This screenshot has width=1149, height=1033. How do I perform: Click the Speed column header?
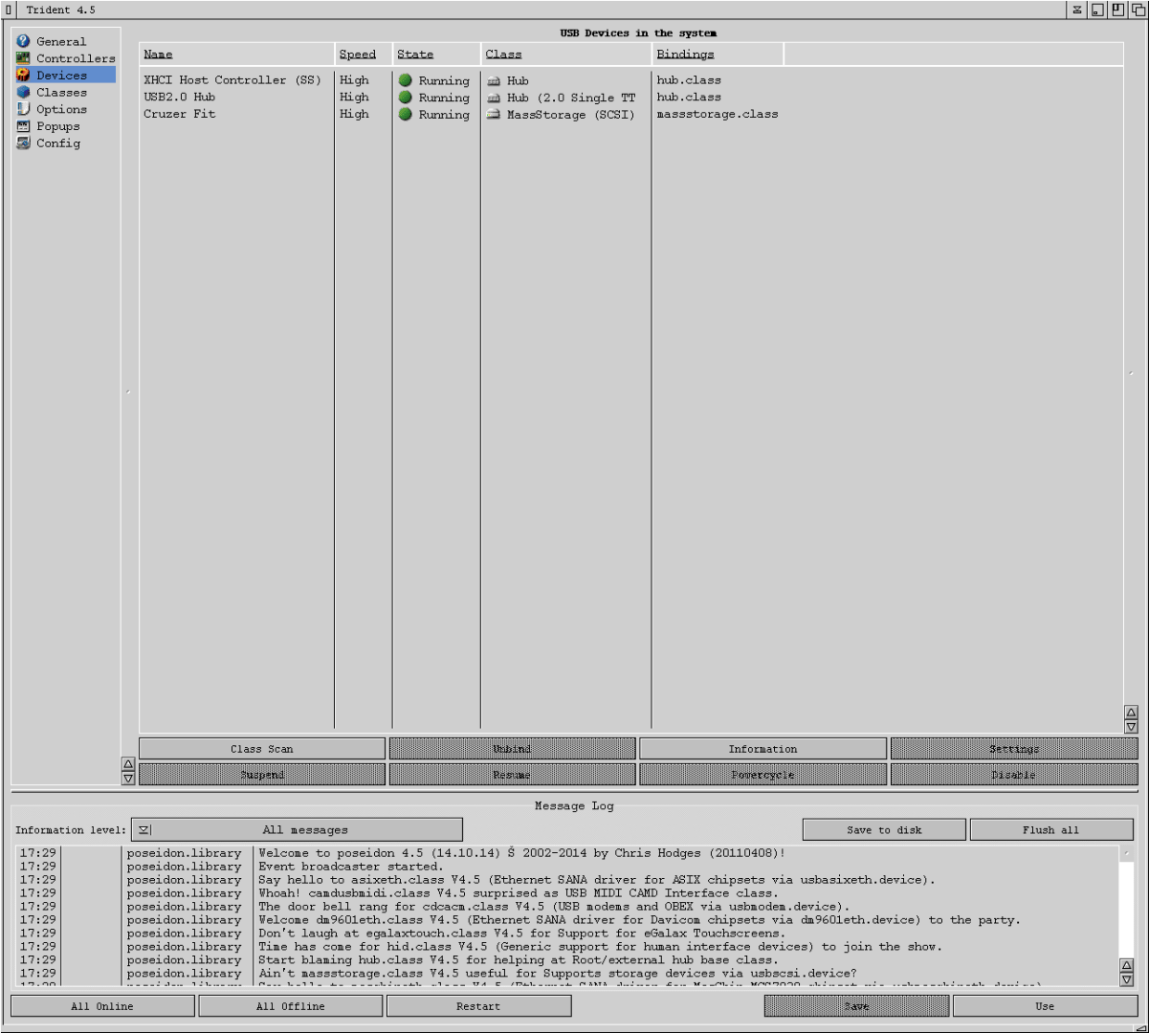358,55
